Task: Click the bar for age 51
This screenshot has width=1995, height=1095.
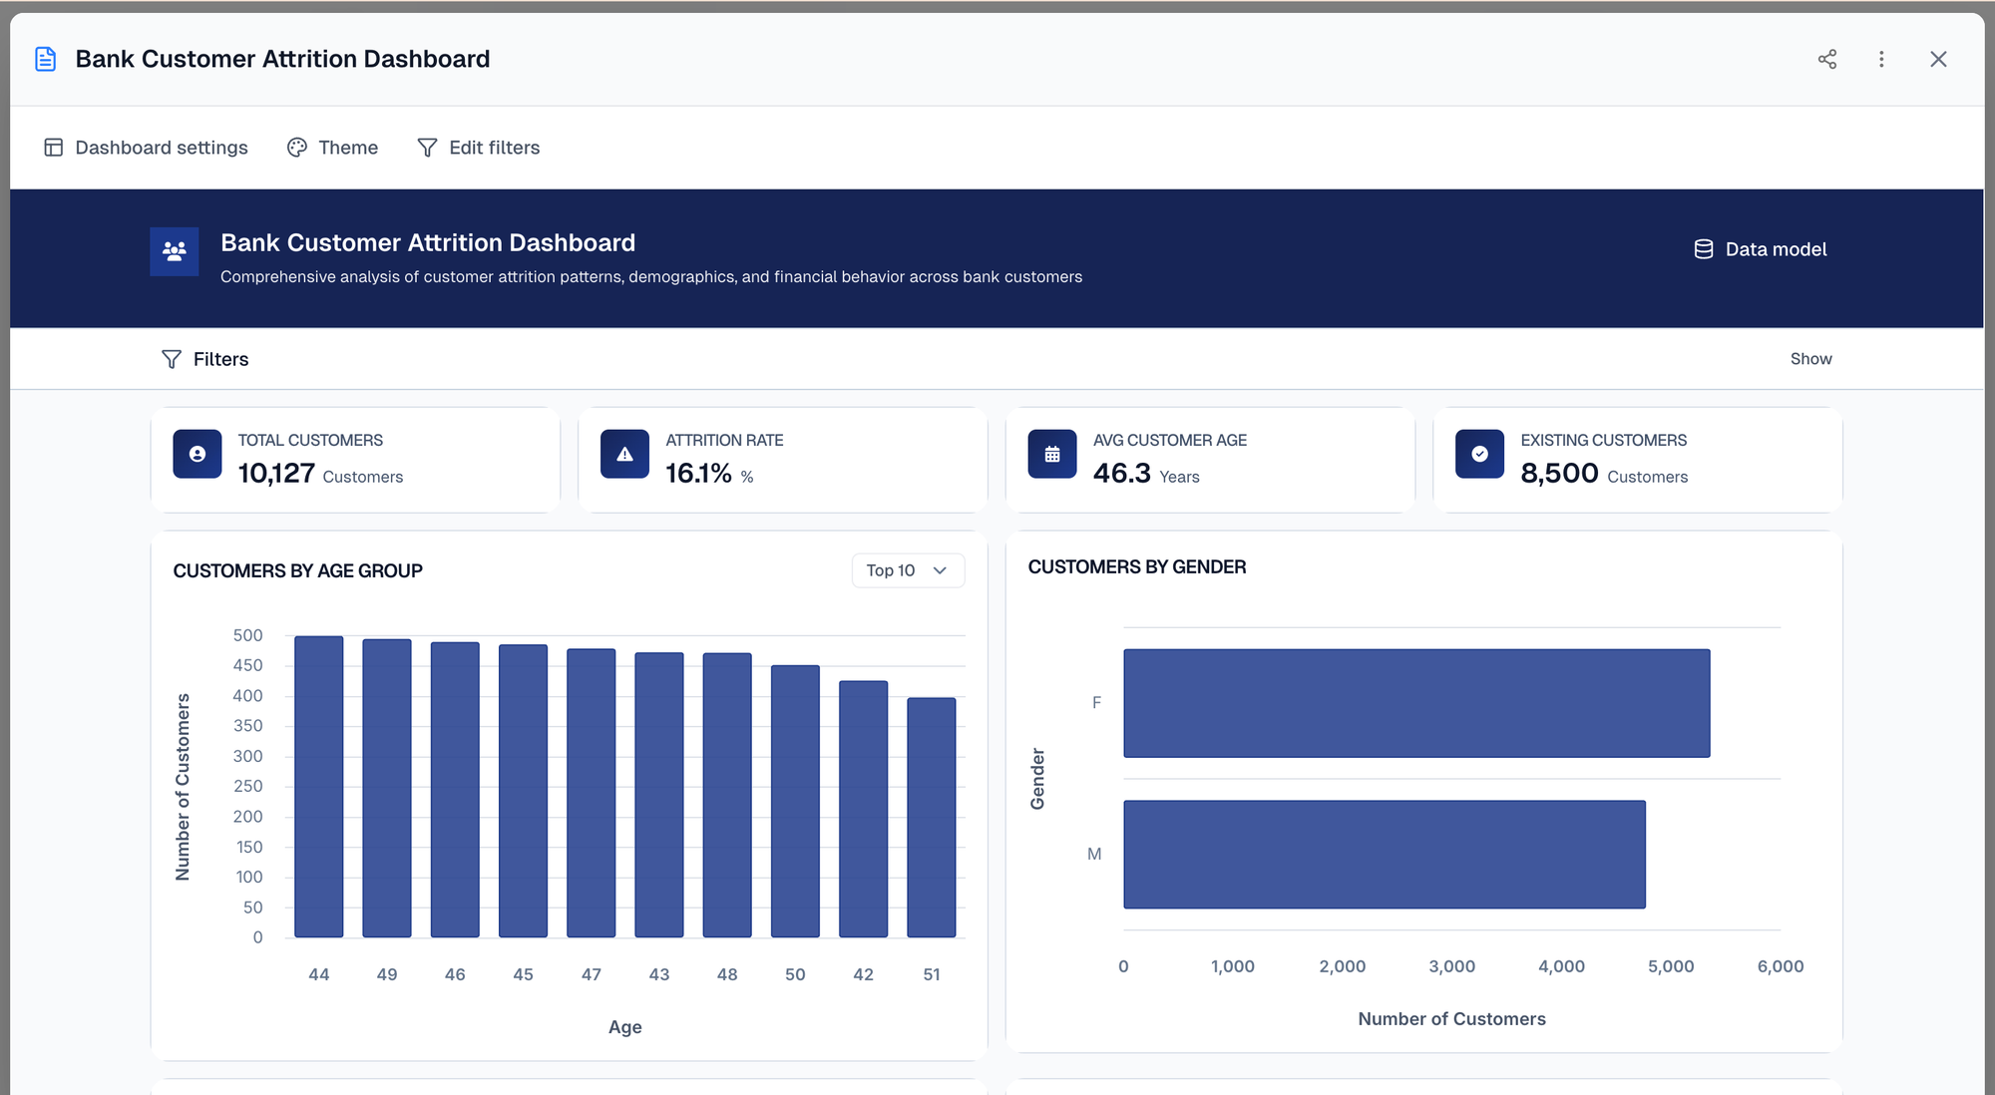Action: tap(931, 818)
